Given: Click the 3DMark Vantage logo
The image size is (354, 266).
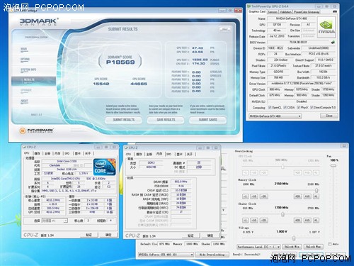Looking at the screenshot, I should pos(39,21).
